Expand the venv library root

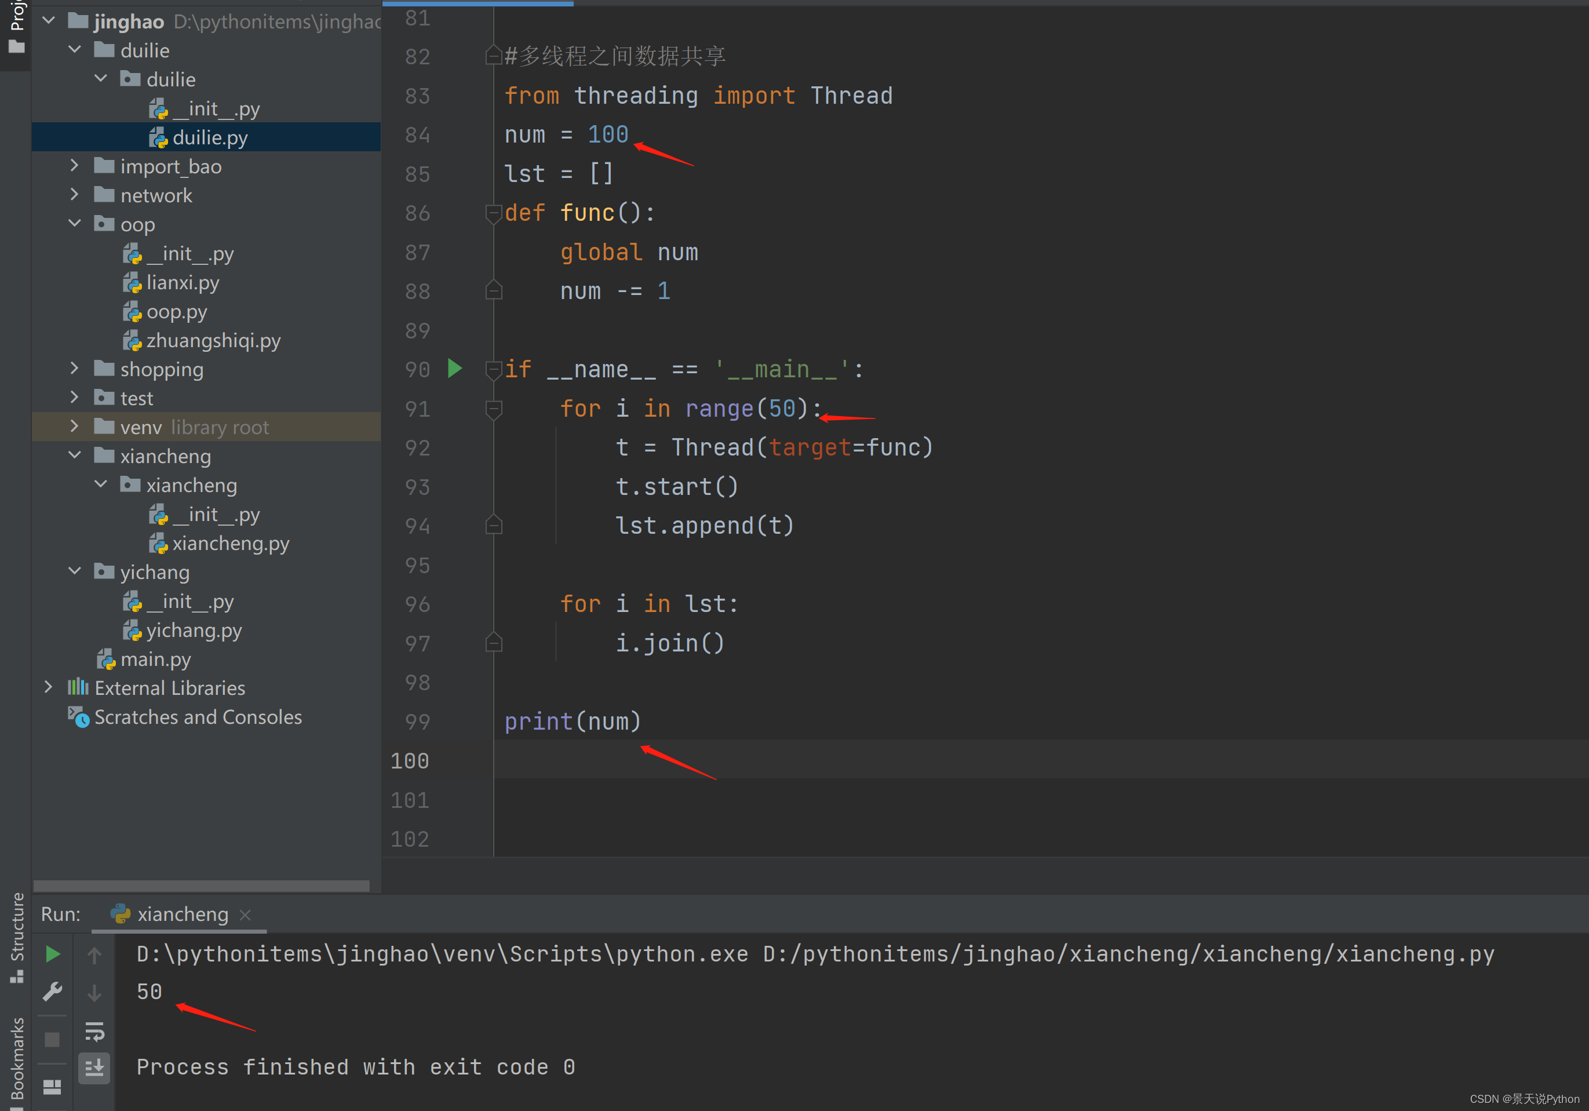[x=75, y=427]
